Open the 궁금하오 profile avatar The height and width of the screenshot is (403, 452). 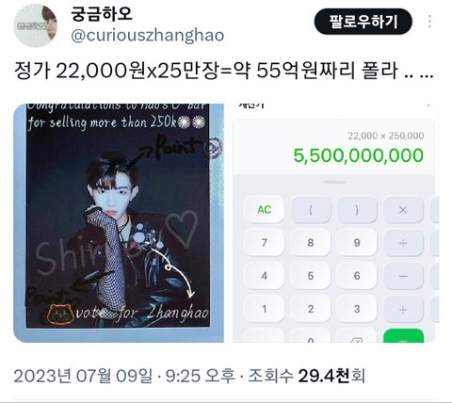coord(36,25)
